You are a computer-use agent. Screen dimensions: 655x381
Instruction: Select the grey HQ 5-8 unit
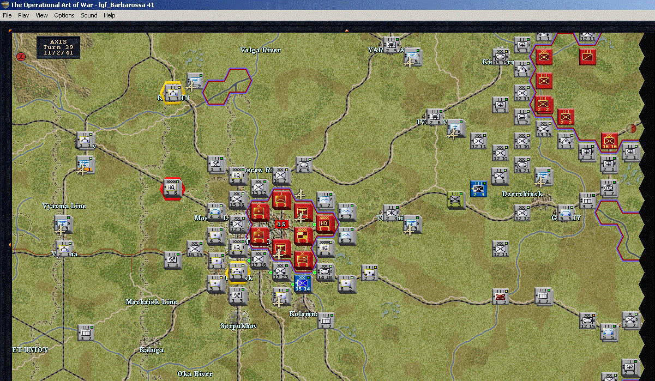237,176
